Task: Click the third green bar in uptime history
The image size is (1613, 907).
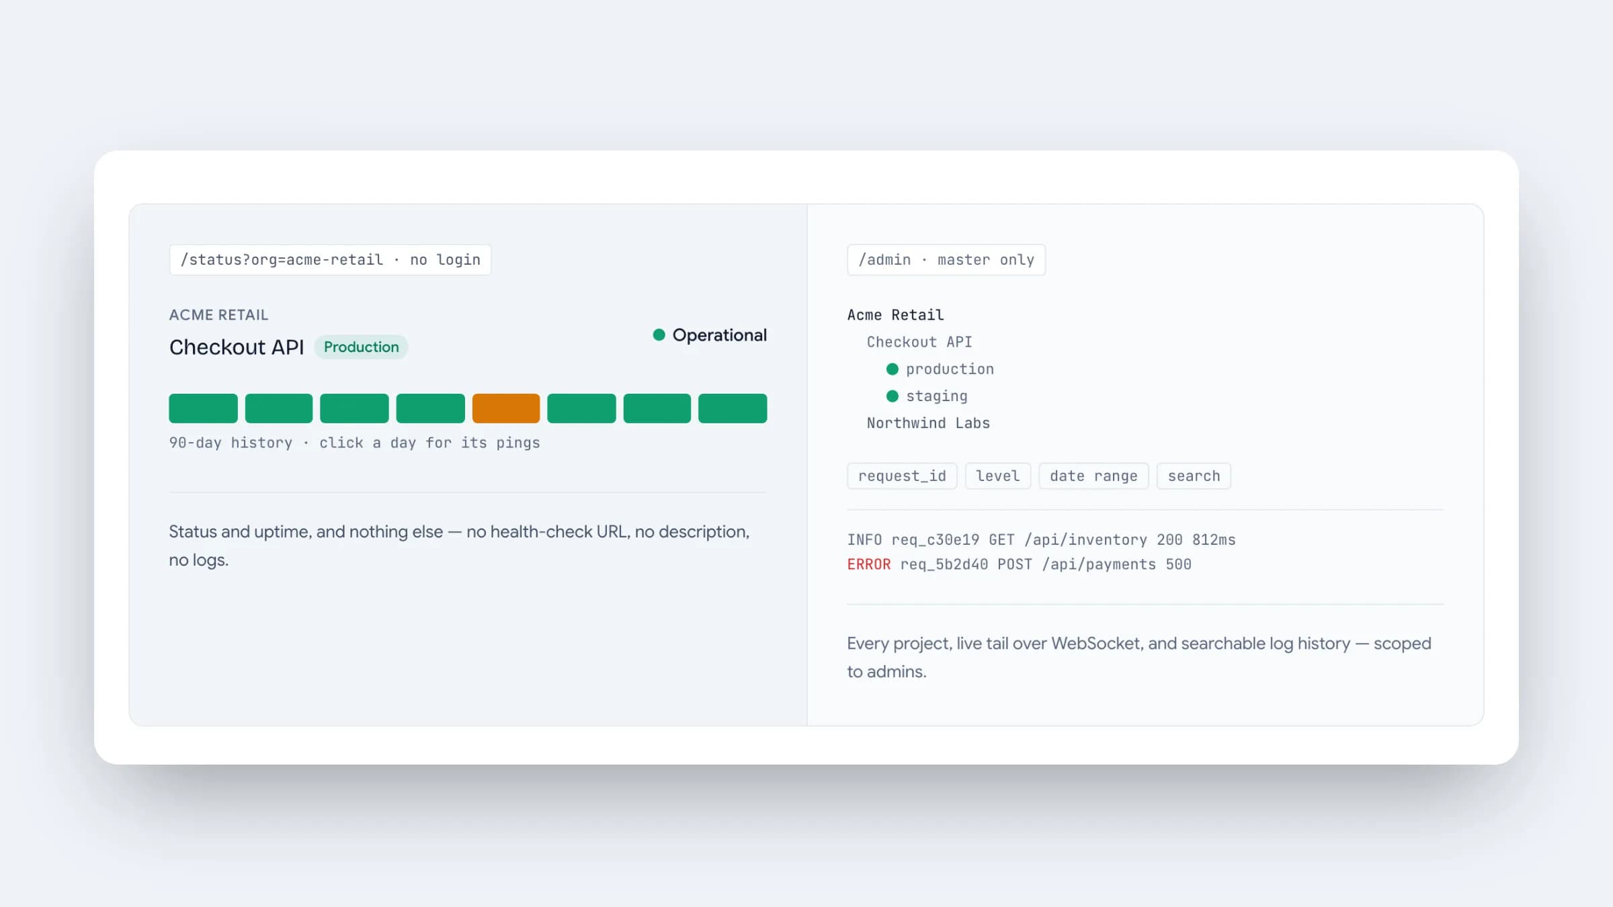Action: [354, 408]
